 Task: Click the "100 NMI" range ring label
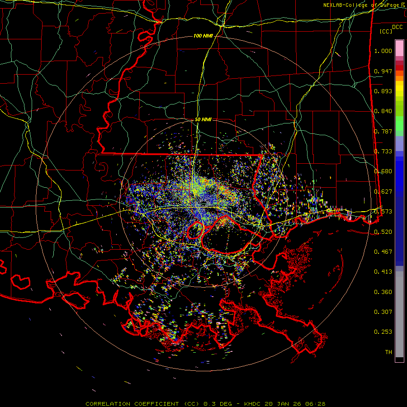[x=203, y=36]
